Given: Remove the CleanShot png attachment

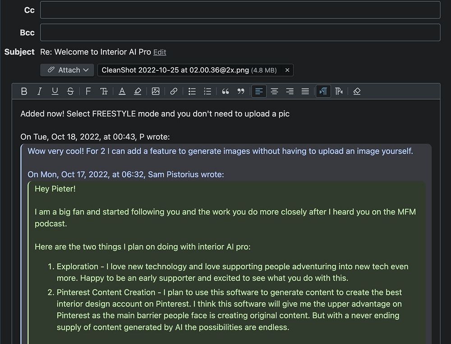Looking at the screenshot, I should tap(287, 70).
